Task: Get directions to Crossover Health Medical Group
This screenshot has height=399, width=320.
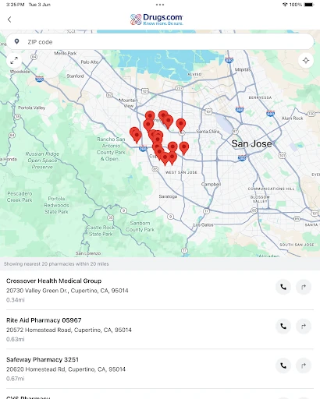Action: coord(304,287)
